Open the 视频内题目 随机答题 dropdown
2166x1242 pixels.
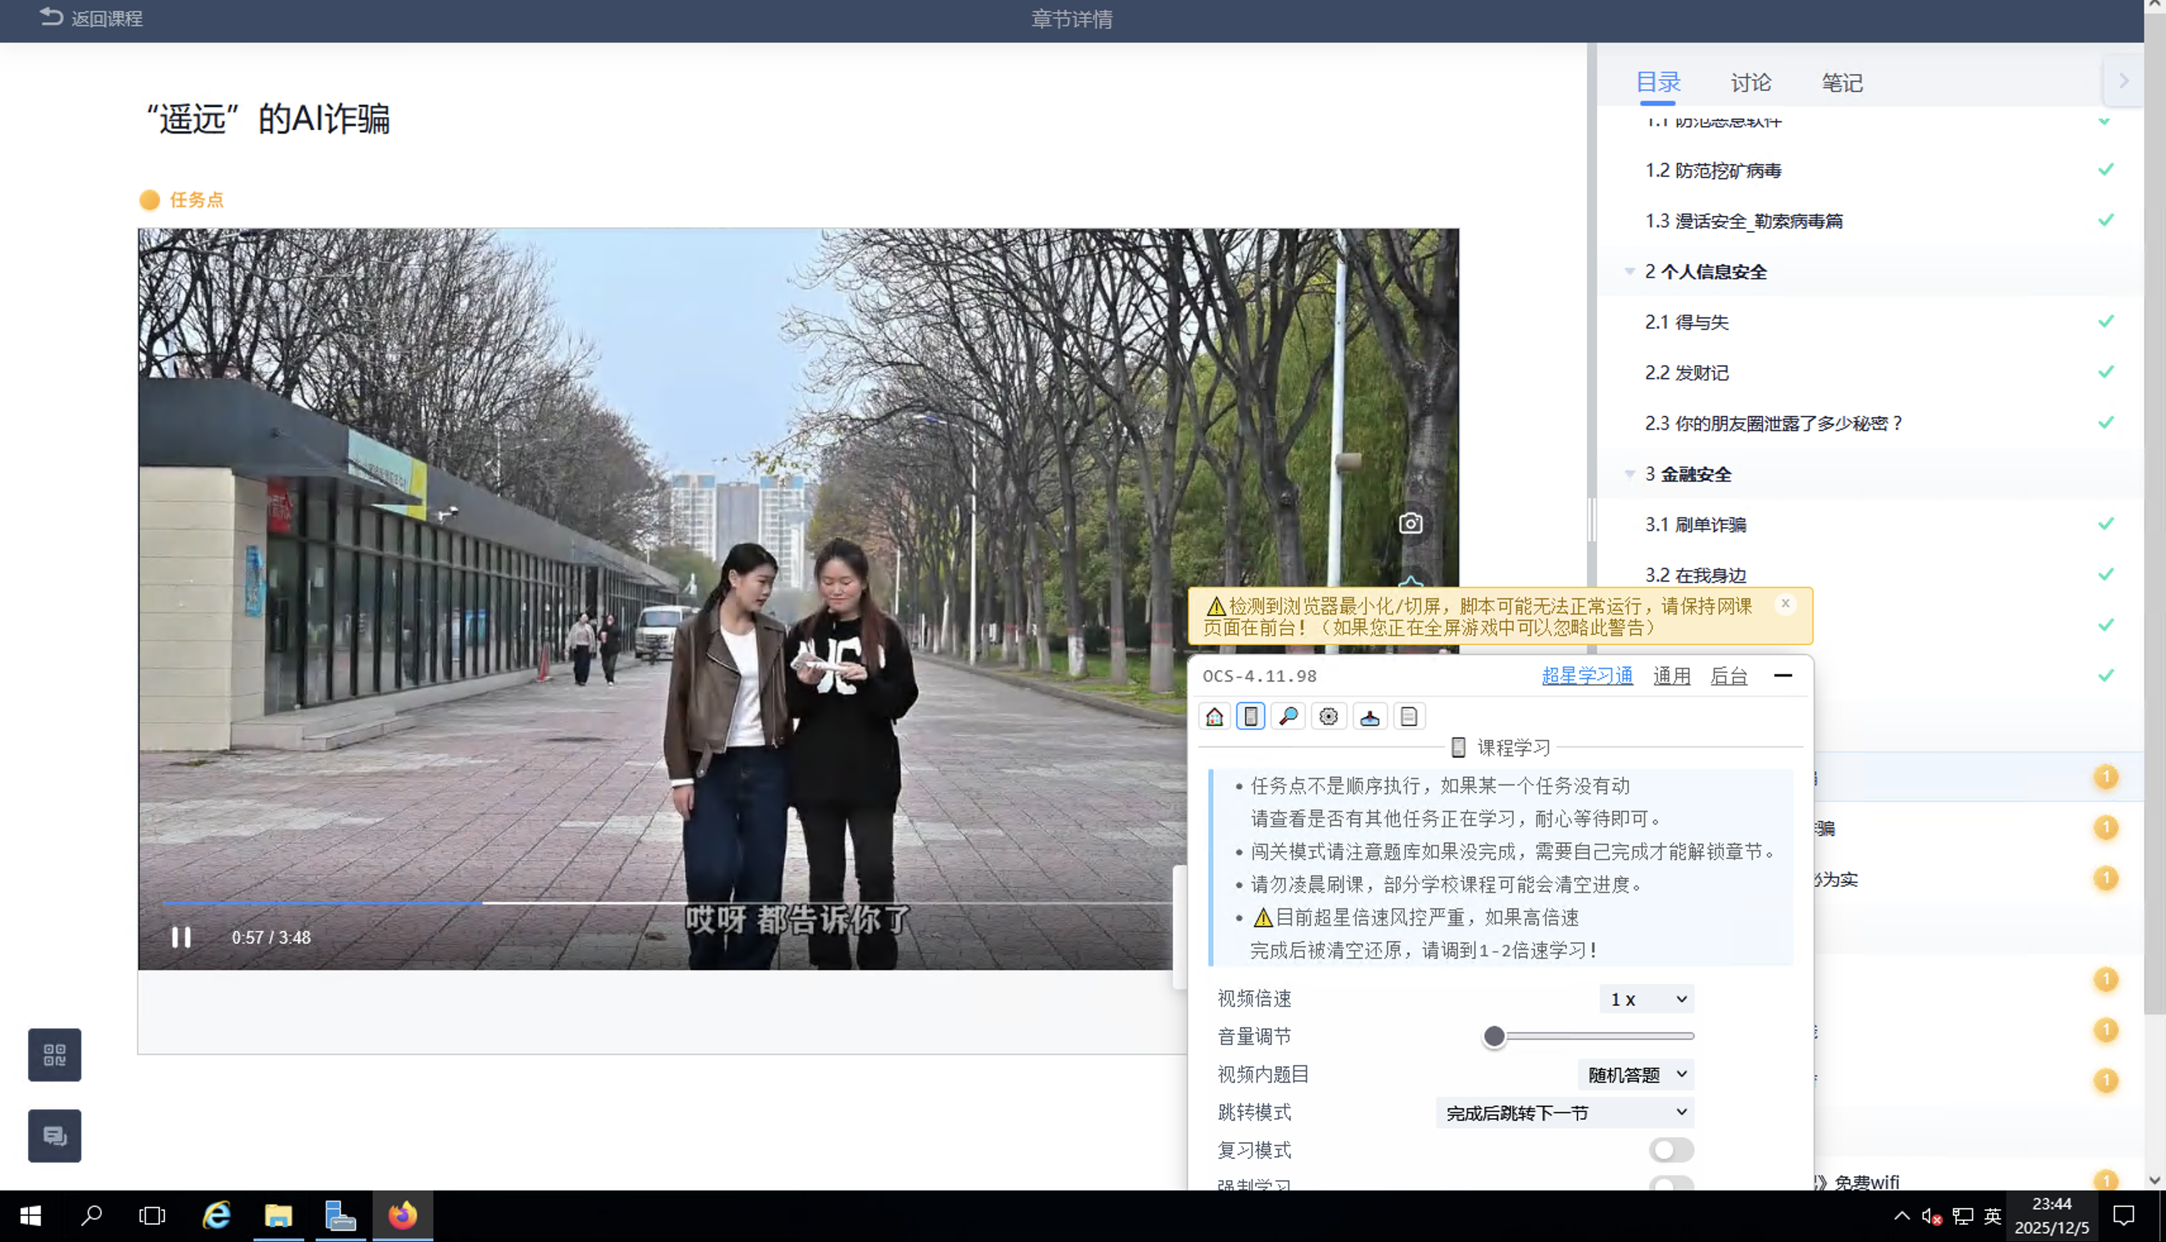[1636, 1075]
